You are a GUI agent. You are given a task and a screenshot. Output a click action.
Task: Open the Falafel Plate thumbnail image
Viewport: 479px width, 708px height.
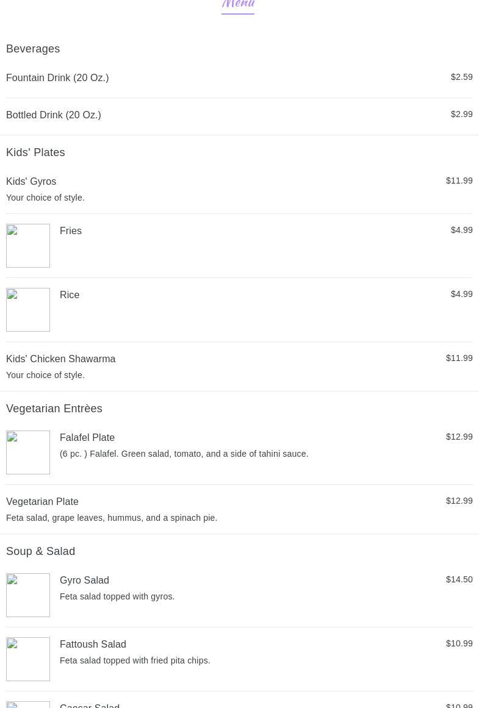(x=28, y=452)
